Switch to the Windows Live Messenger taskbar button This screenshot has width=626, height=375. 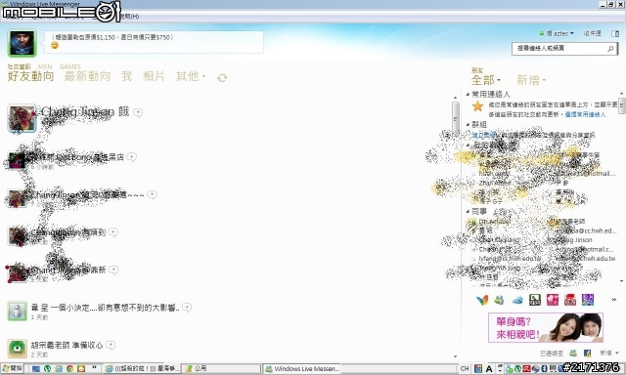tap(302, 369)
